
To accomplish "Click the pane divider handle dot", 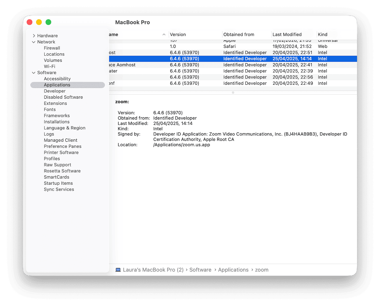I will point(233,93).
